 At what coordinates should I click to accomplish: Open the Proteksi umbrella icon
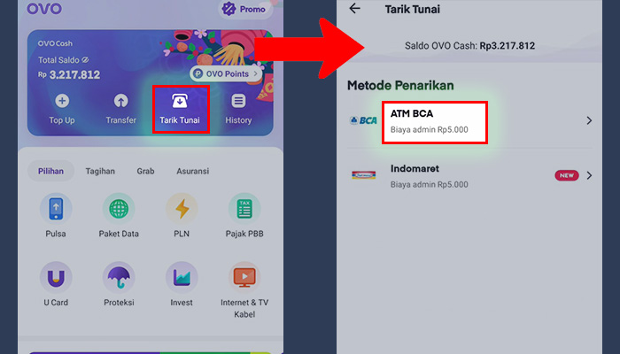pyautogui.click(x=119, y=277)
